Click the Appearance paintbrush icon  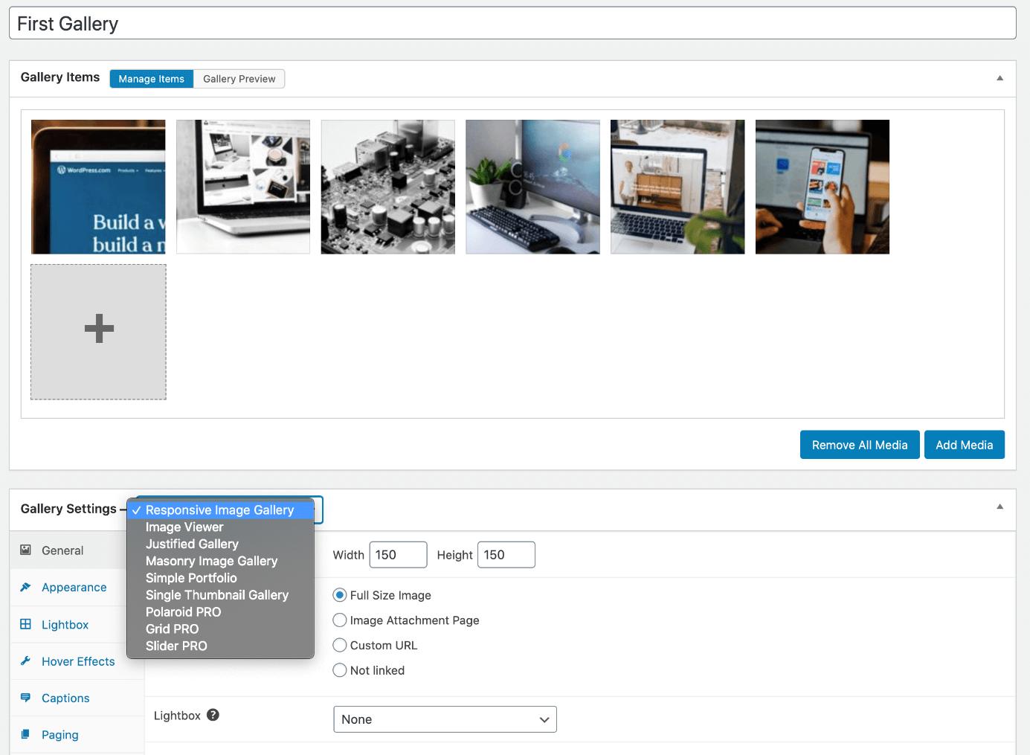(25, 587)
